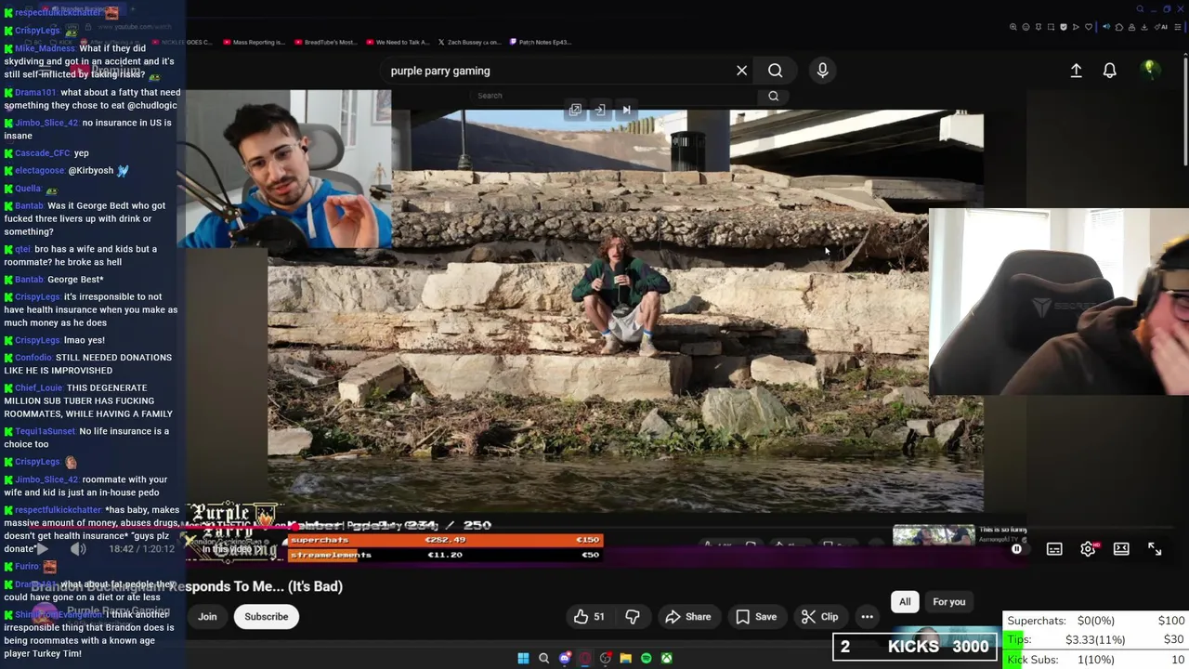
Task: Click the Clip scissors button
Action: (820, 617)
